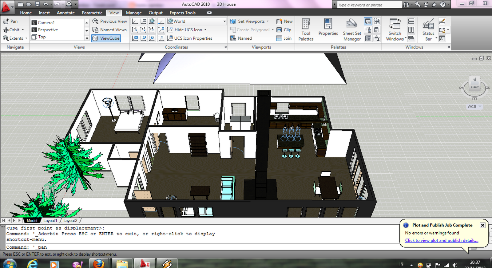Open the Home ribbon tab

click(26, 13)
